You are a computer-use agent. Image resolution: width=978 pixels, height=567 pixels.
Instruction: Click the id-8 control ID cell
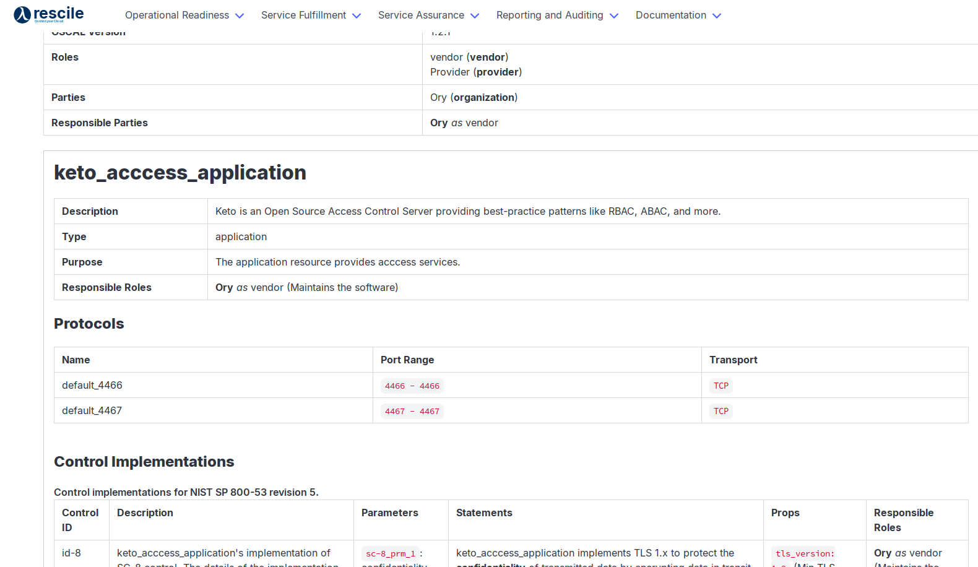coord(71,553)
